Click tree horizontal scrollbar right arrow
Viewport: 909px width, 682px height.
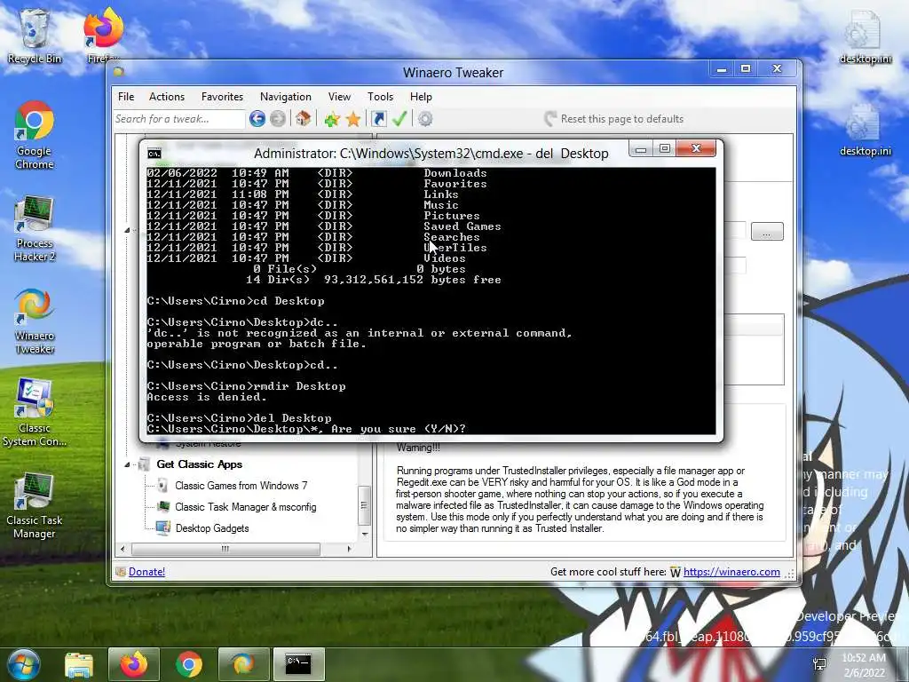click(349, 549)
